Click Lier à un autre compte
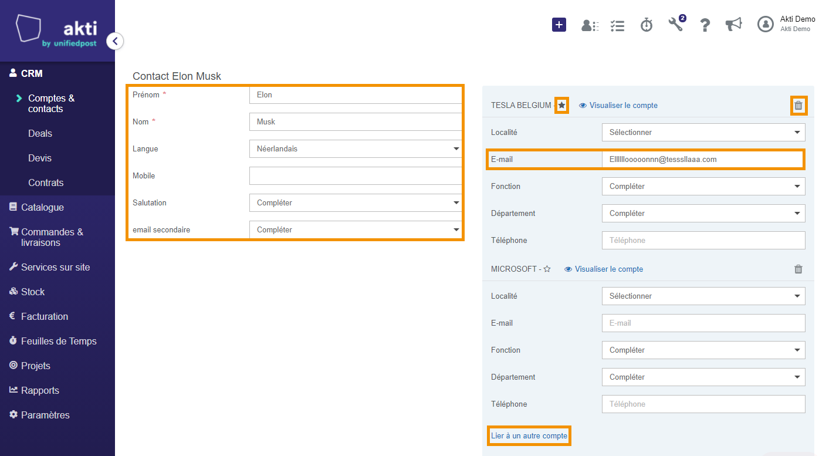Screen dimensions: 819x456 click(x=529, y=436)
